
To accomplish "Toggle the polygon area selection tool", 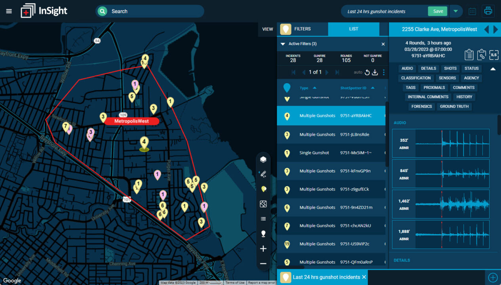I will [x=263, y=204].
